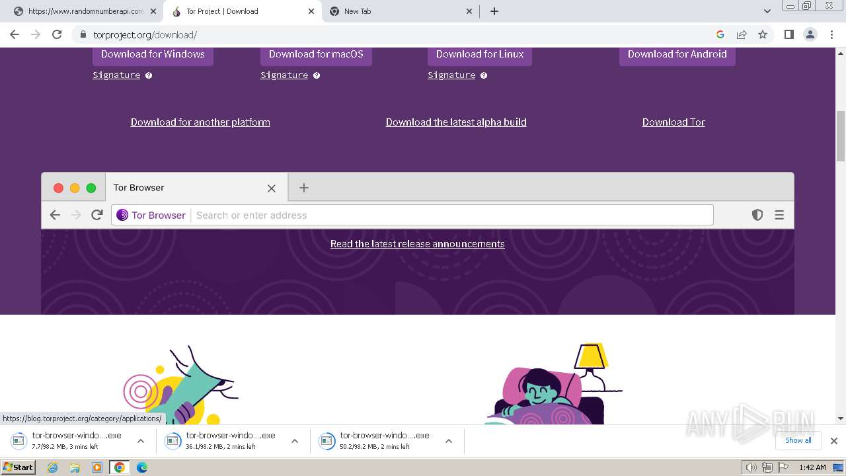Open volume control in system tray
This screenshot has width=846, height=476.
coord(751,467)
